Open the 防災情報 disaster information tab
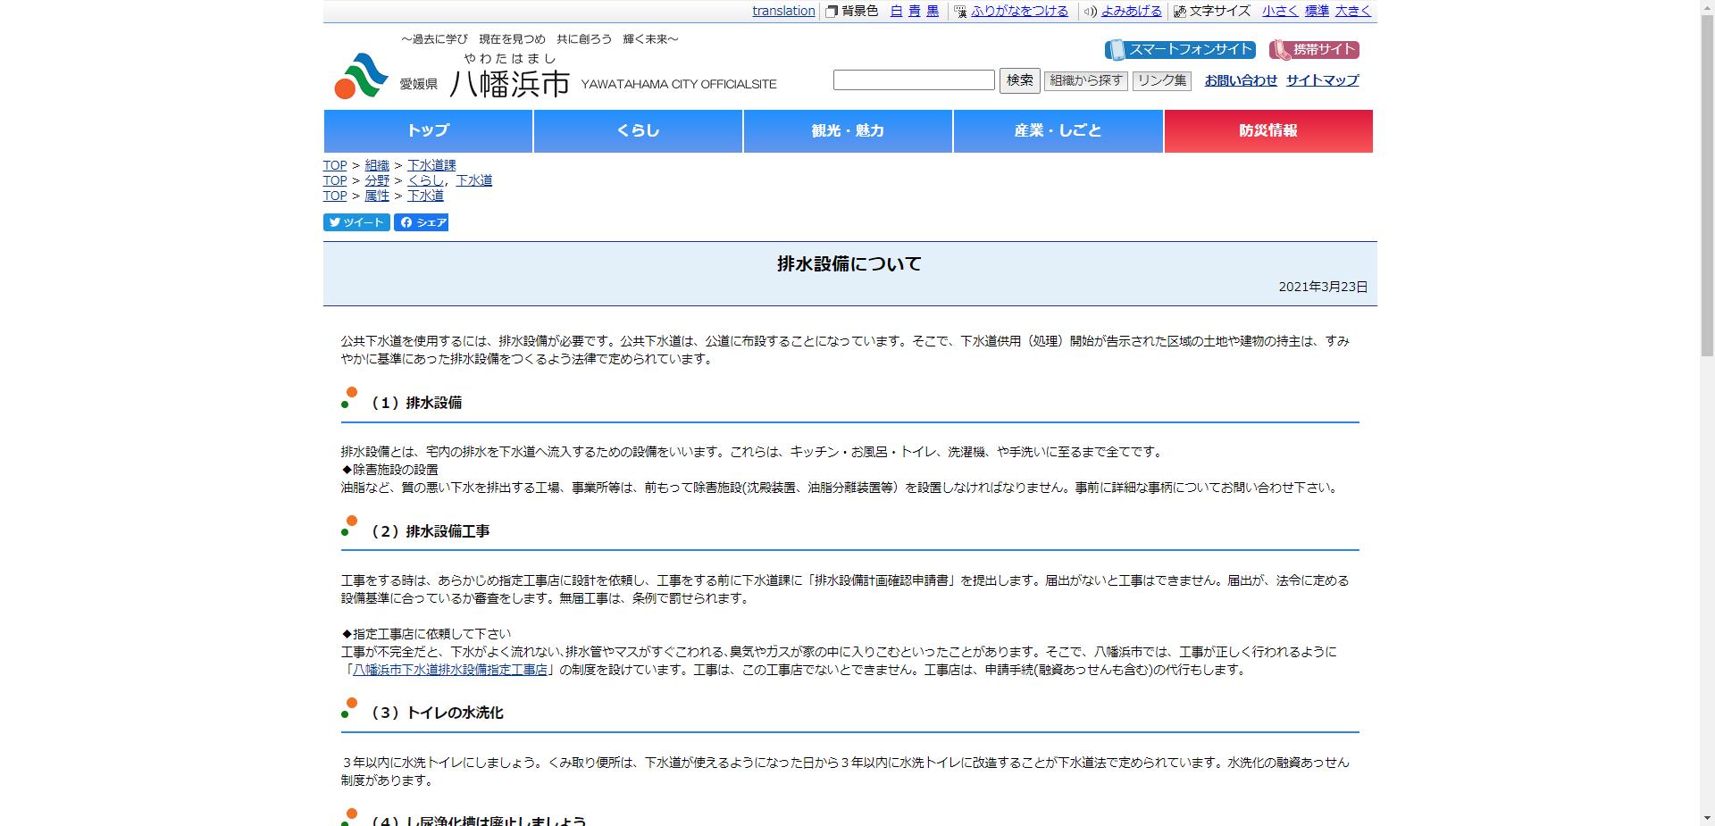Viewport: 1715px width, 826px height. [x=1268, y=130]
